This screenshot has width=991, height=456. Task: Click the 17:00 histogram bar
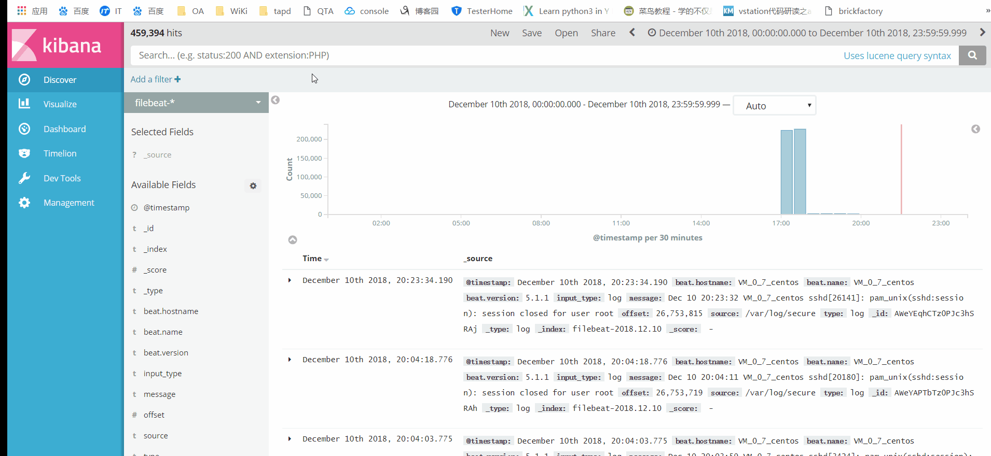point(787,172)
